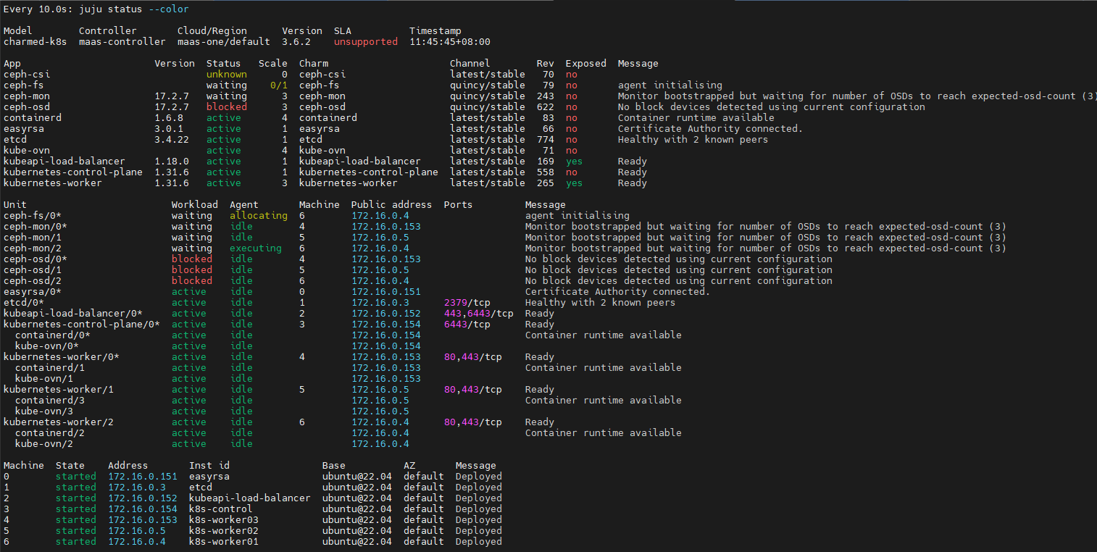Click the ports 80,443/tcp of kubernetes-worker/2
The image size is (1097, 552).
[x=473, y=422]
